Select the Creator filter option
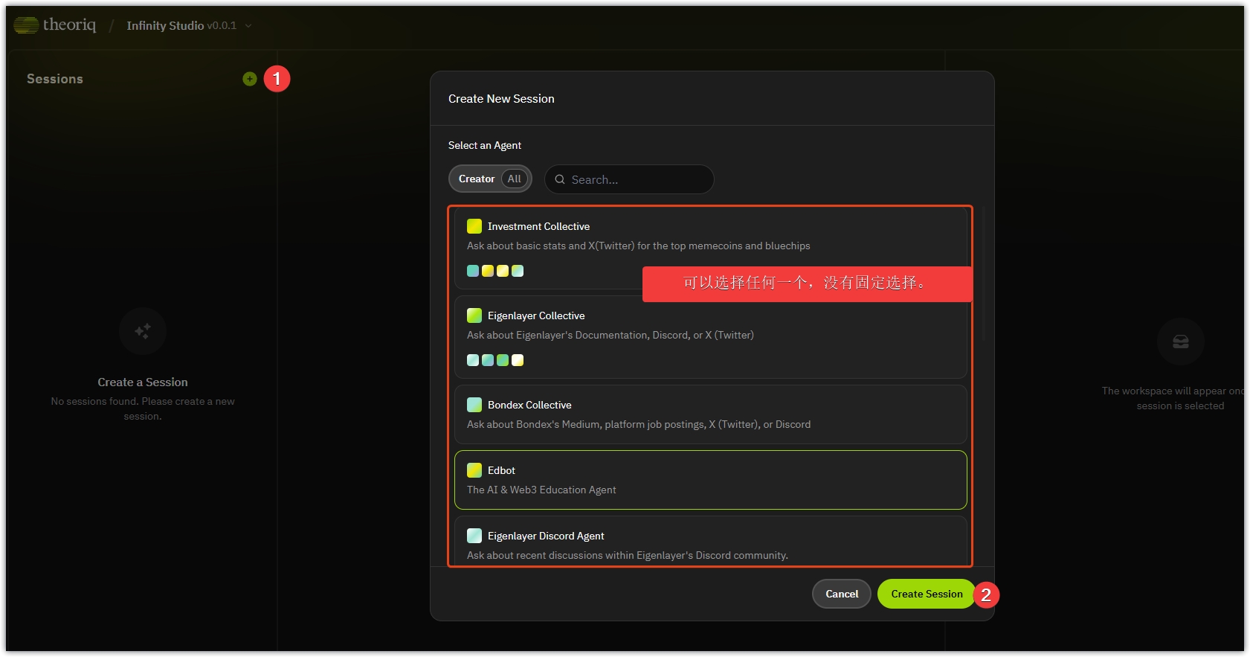 (476, 179)
